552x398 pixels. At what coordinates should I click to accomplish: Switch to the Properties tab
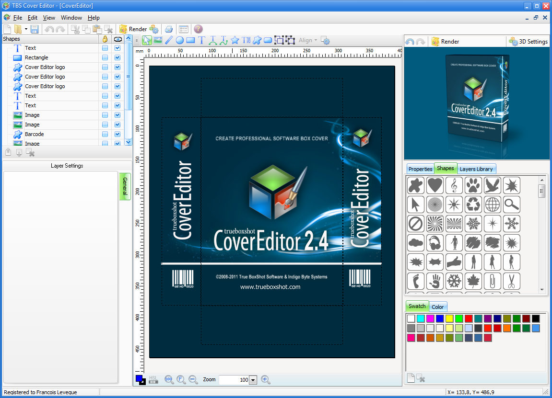420,169
